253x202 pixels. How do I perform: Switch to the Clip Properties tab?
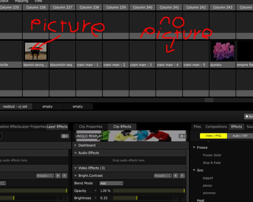tap(91, 127)
